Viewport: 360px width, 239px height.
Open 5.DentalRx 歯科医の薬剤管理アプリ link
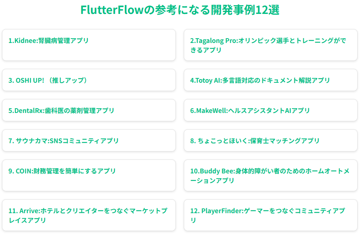coord(89,110)
